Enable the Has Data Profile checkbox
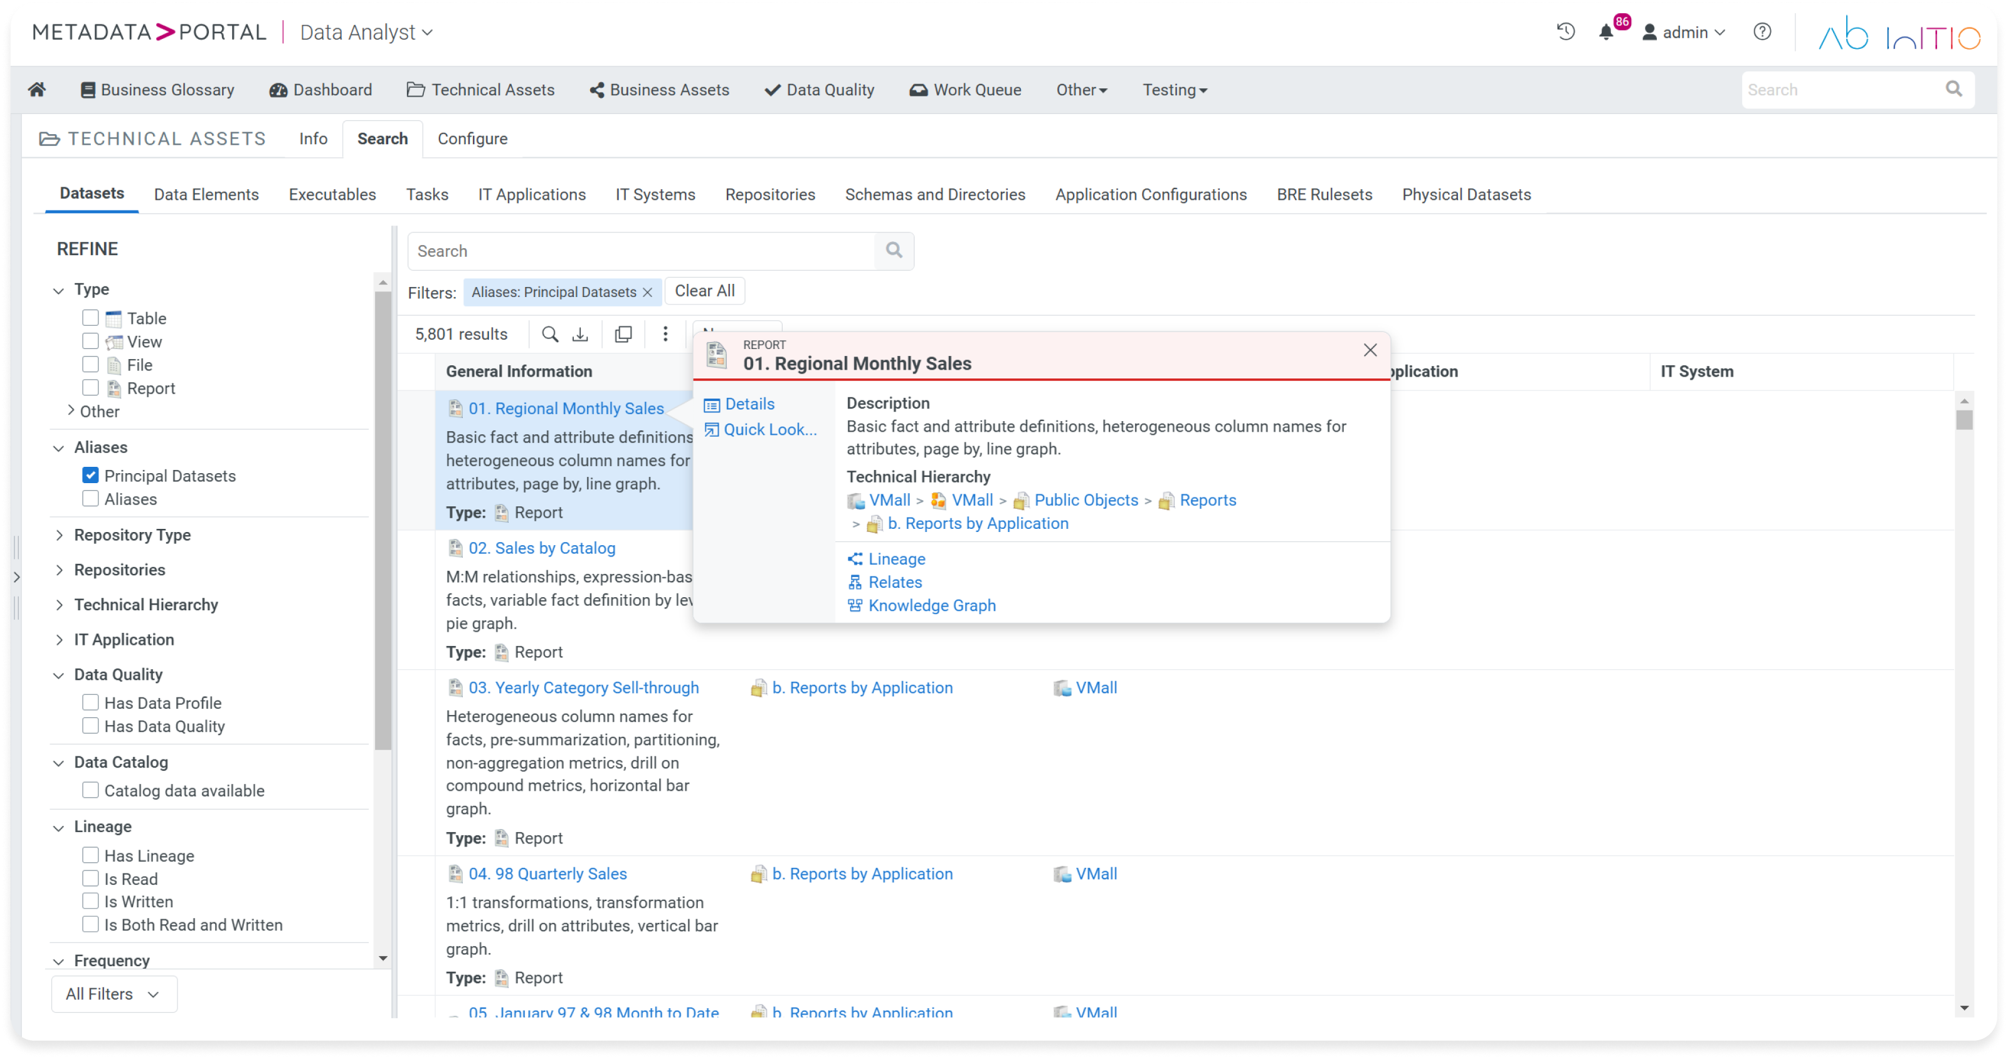The width and height of the screenshot is (2008, 1059). (x=90, y=702)
